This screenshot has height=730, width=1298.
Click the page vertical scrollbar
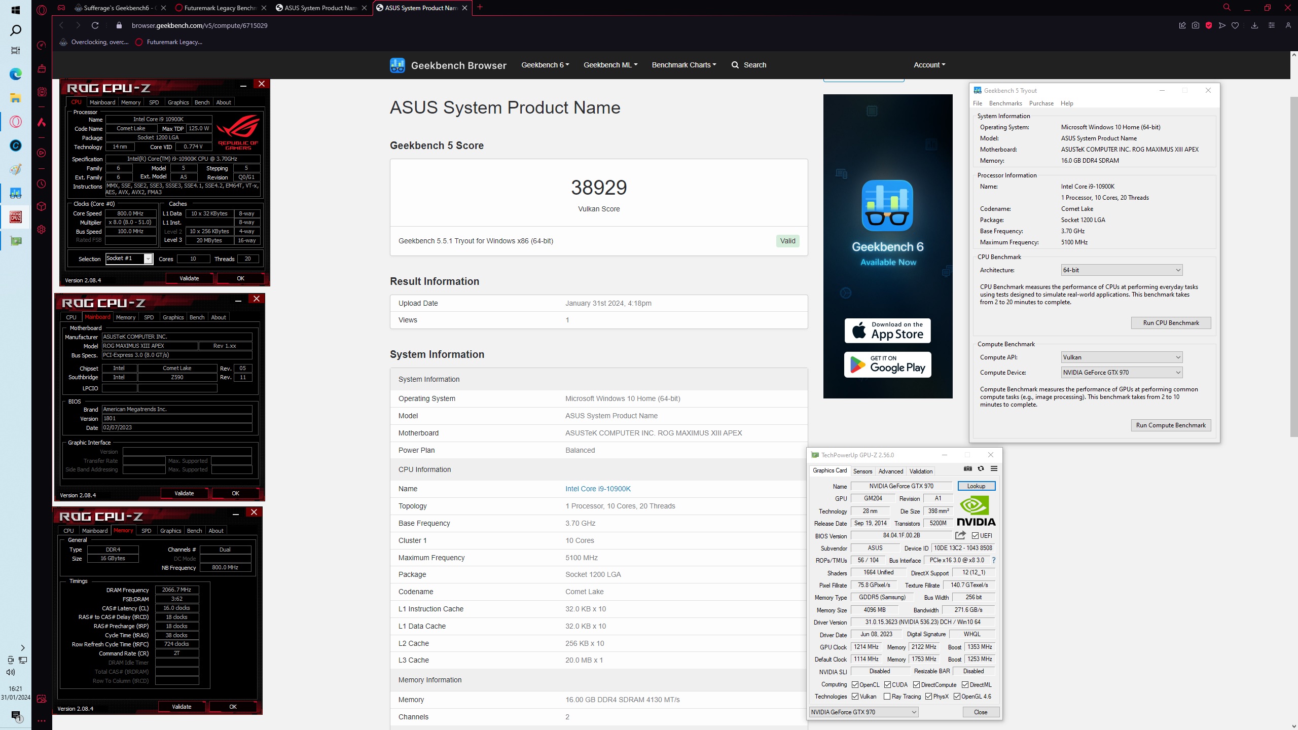1293,266
